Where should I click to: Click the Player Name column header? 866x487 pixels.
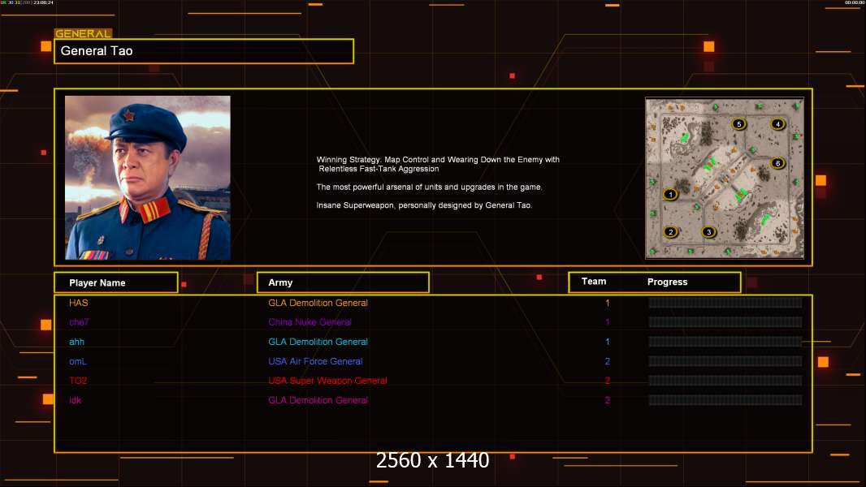(116, 282)
